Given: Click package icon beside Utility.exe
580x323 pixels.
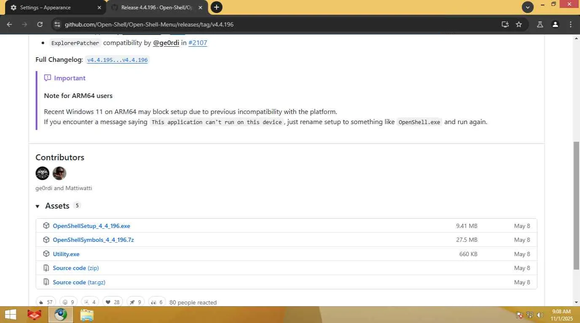Looking at the screenshot, I should [x=46, y=254].
